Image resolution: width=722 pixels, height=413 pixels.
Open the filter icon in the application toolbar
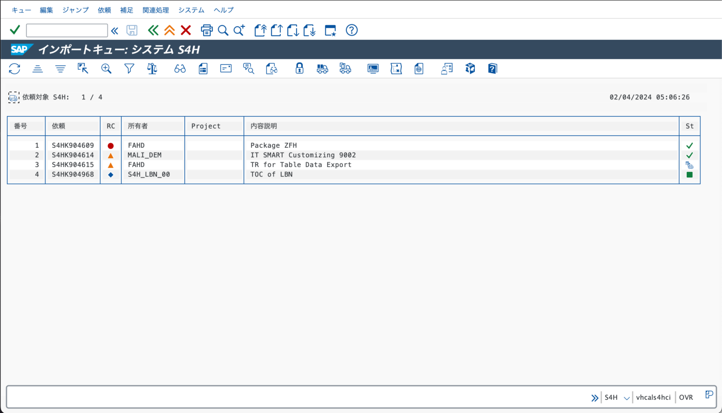[x=129, y=69]
